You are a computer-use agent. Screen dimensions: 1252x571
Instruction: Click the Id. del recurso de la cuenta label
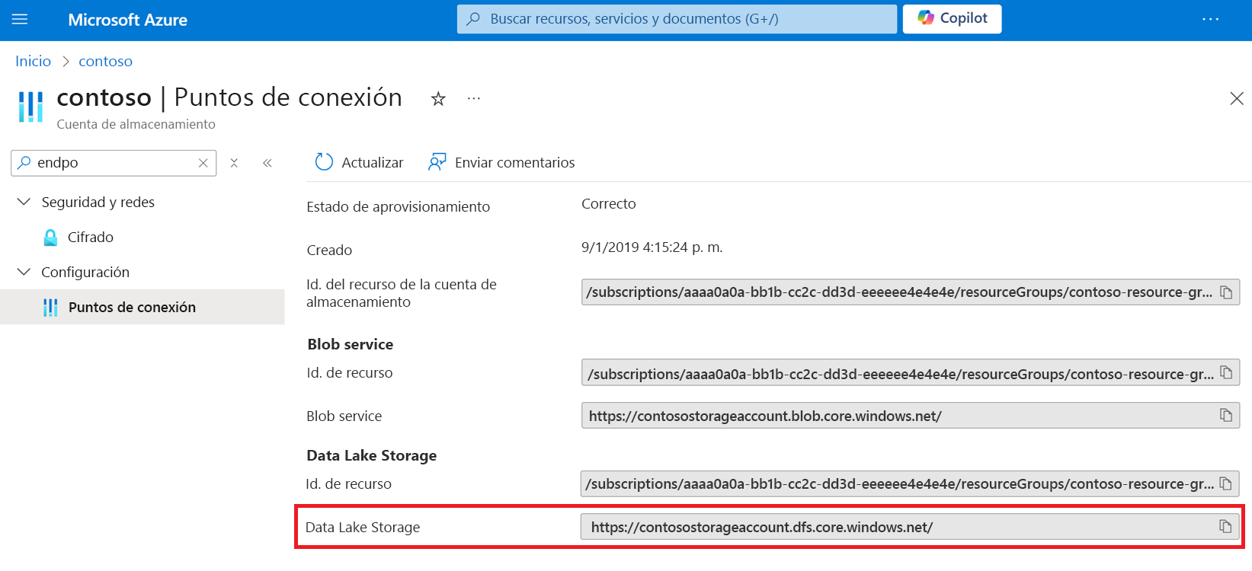click(x=402, y=293)
